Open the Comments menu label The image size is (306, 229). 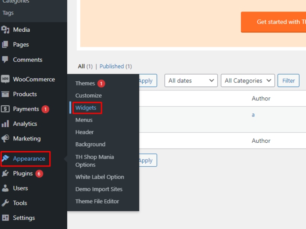(x=28, y=60)
